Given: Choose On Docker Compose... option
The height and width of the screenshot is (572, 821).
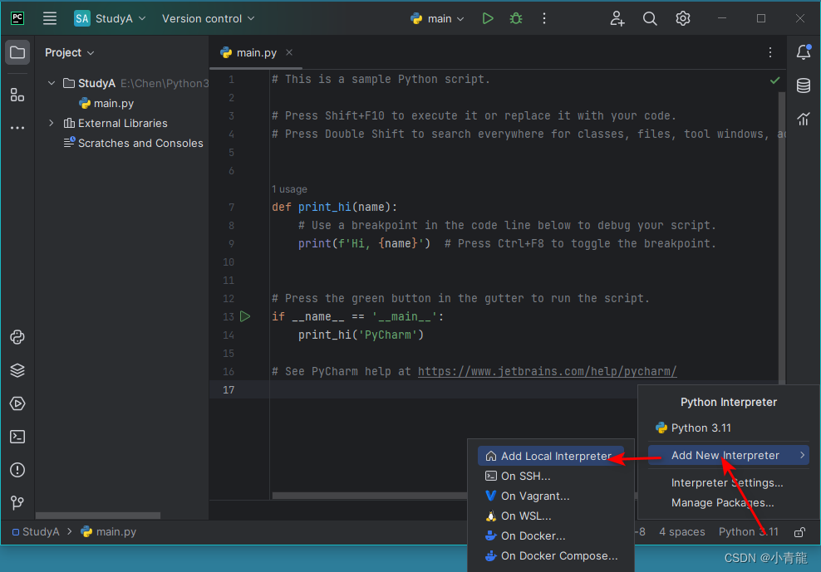Looking at the screenshot, I should [x=551, y=555].
